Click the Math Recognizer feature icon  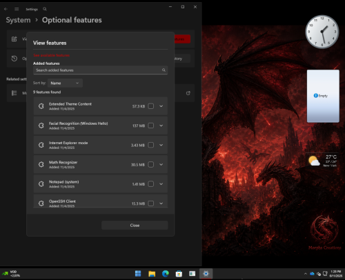point(41,164)
